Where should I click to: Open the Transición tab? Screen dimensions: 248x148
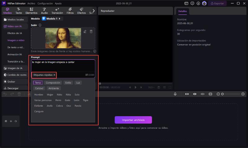tap(57, 11)
